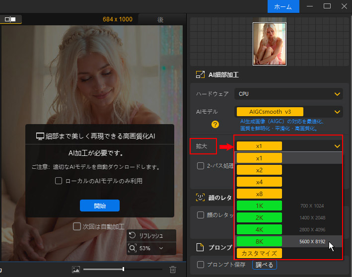
Task: Click the 顔のレタッチ face scan icon
Action: [x=200, y=198]
